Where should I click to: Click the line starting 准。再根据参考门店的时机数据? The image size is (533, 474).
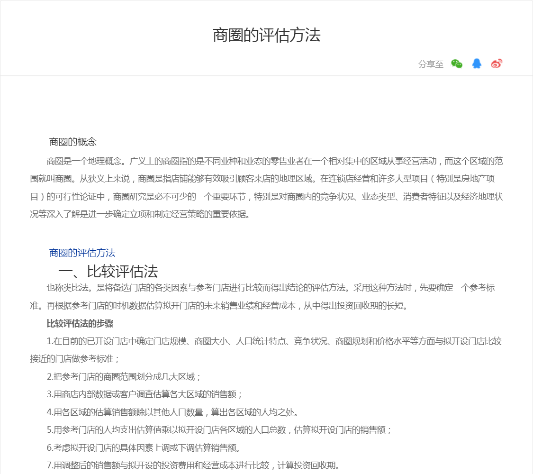(x=218, y=306)
